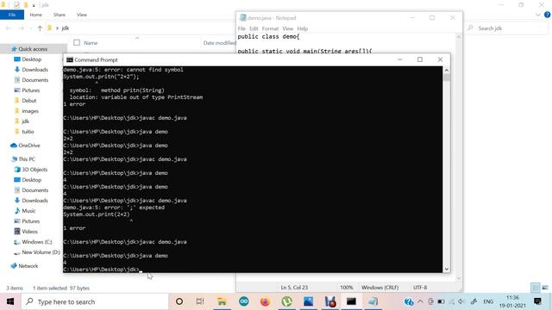Open the Debut folder

point(28,101)
